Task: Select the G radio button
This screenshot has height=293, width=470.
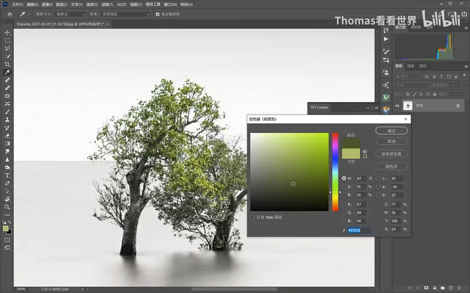Action: (x=344, y=212)
